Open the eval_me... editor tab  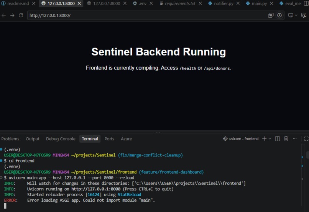click(x=291, y=3)
